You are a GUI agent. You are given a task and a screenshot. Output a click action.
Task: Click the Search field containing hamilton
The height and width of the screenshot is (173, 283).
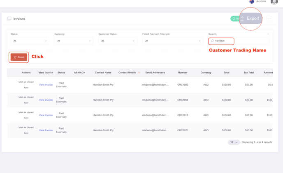(x=239, y=41)
